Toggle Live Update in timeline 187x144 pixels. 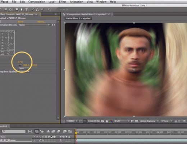point(37,131)
